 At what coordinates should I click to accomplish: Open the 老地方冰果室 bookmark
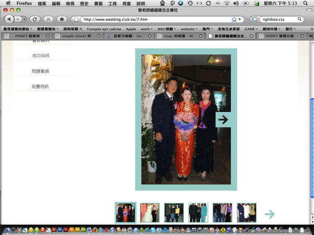pos(229,29)
